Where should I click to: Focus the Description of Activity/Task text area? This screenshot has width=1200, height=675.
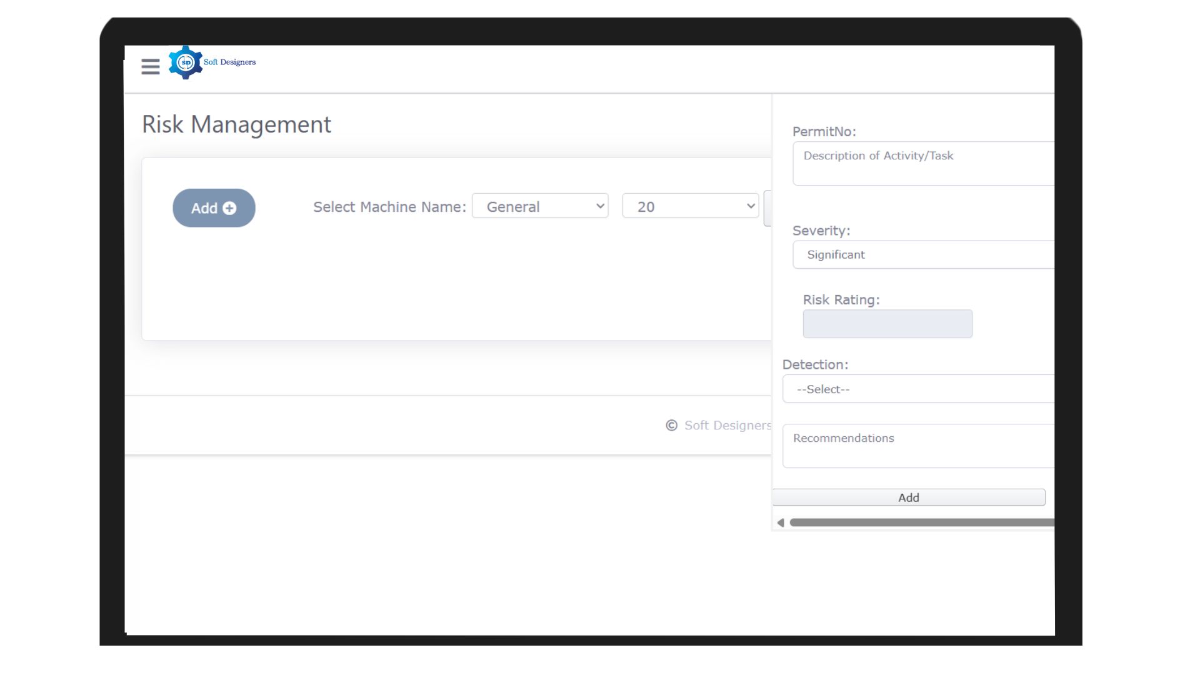(922, 164)
